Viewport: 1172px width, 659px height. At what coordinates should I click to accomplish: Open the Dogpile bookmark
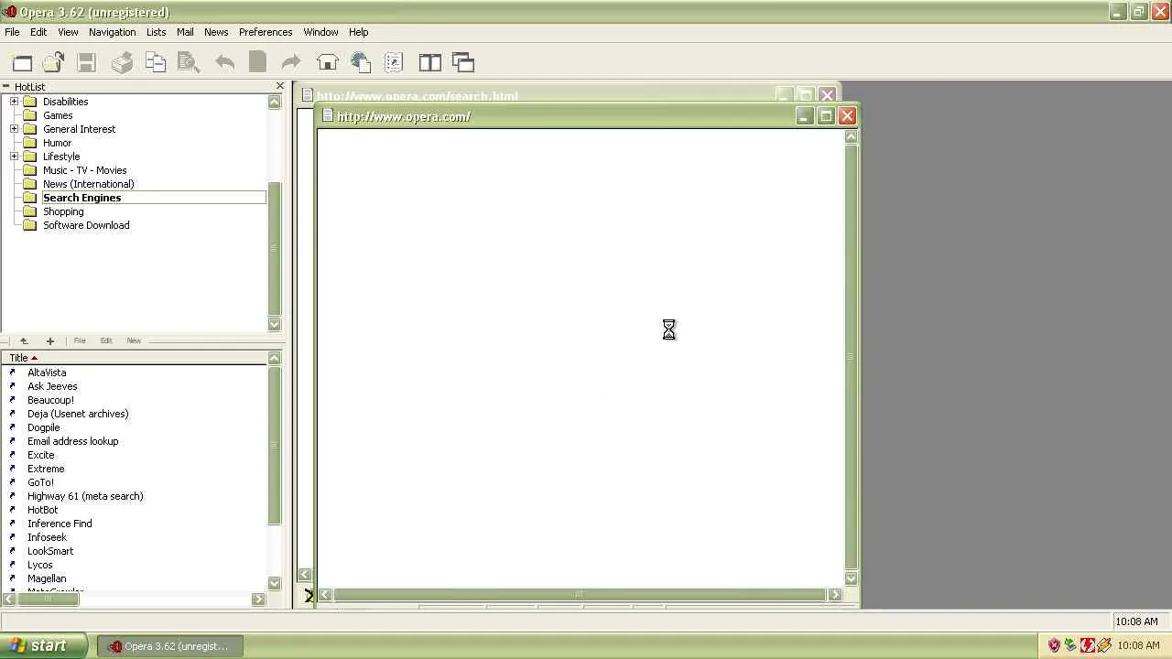(x=43, y=427)
